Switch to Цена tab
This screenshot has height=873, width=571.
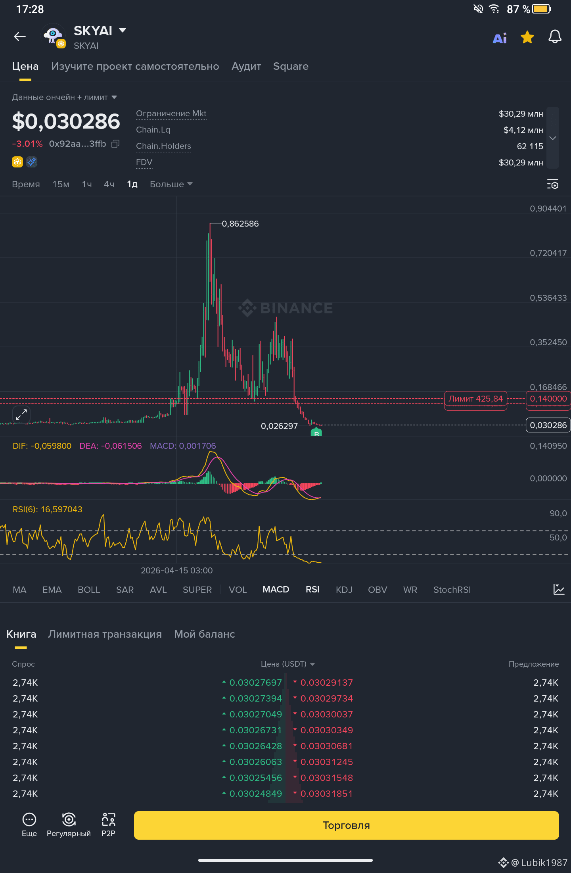(25, 66)
